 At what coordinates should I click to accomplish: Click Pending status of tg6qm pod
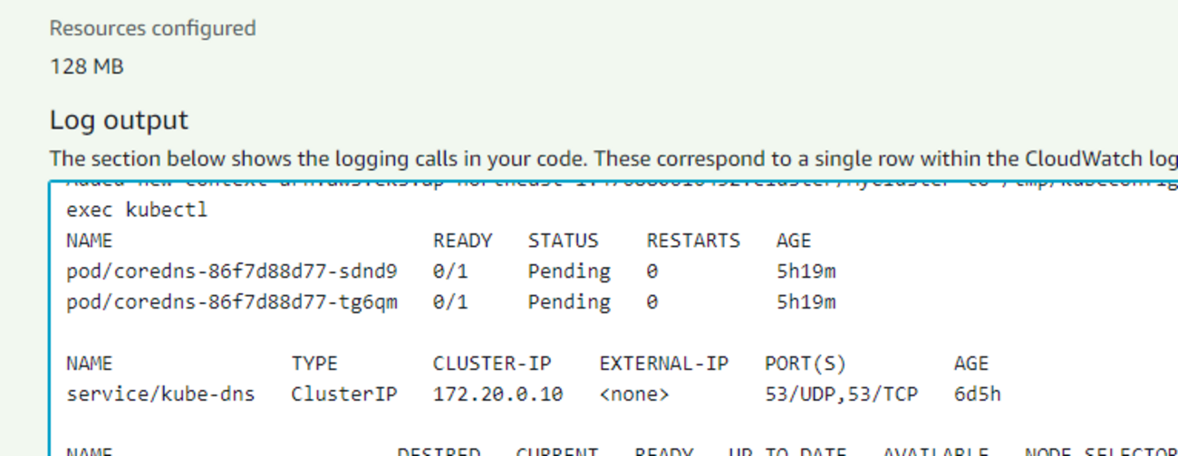coord(569,301)
